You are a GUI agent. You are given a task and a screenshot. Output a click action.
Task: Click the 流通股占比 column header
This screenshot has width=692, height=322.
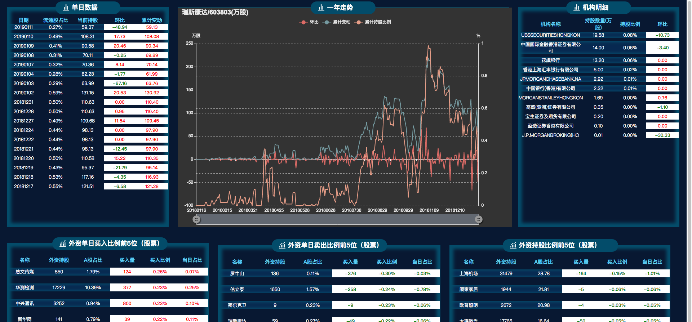56,20
